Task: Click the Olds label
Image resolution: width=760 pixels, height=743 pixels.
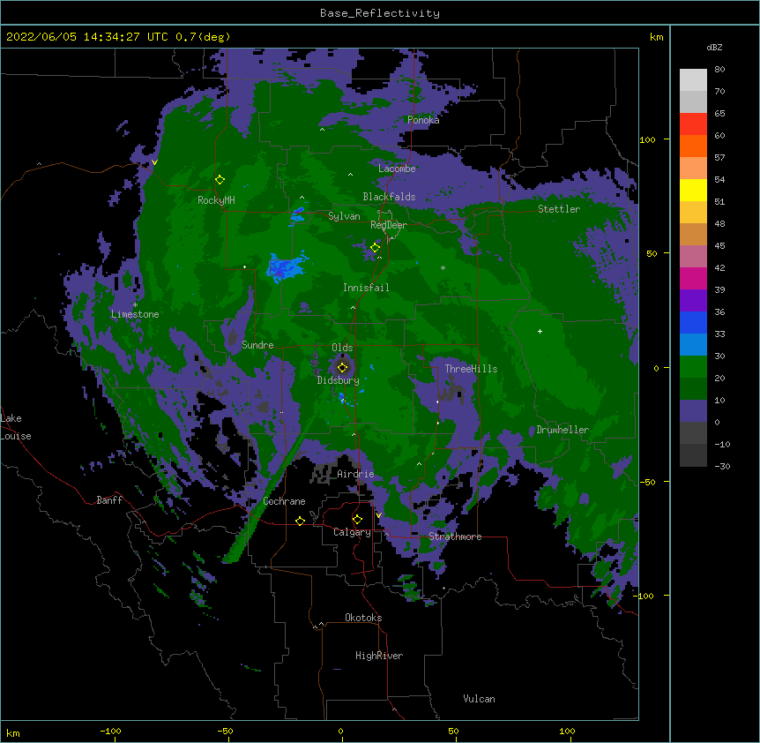Action: 342,348
